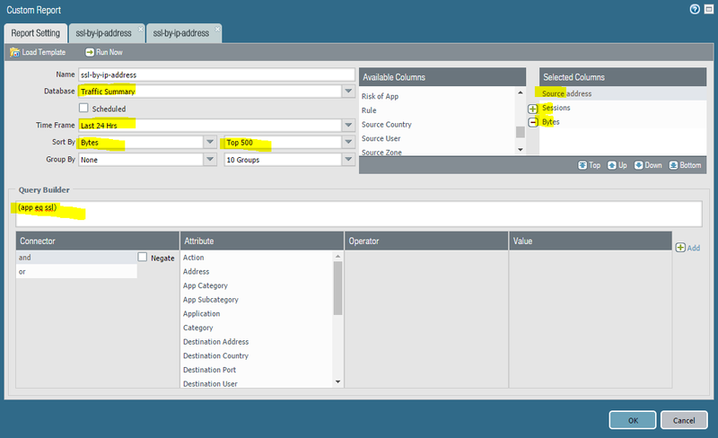718x438 pixels.
Task: Open the Database dropdown
Action: pyautogui.click(x=347, y=92)
